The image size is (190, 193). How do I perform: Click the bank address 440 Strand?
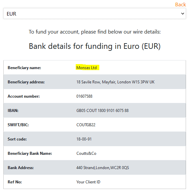(103, 168)
